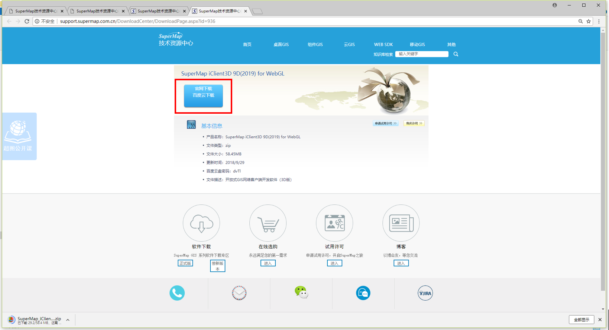Viewport: 609px width, 330px height.
Task: Expand the download item options arrow
Action: click(68, 320)
